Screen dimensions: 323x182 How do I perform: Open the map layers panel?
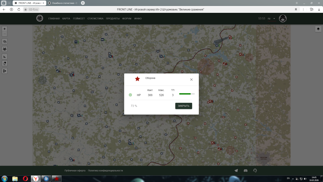[x=318, y=29]
